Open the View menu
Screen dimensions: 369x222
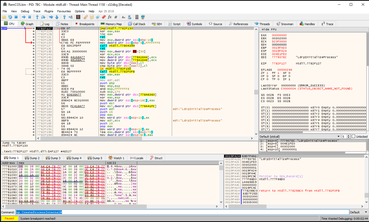pos(14,11)
